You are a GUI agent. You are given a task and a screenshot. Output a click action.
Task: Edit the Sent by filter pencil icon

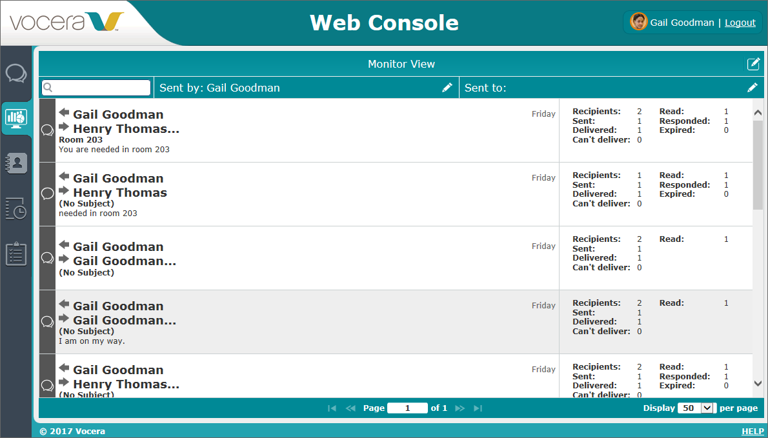point(447,88)
